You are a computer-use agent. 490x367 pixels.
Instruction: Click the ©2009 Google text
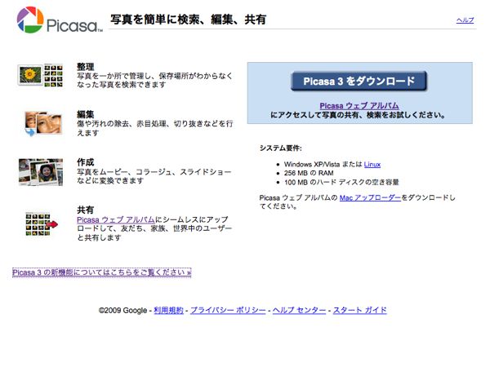point(122,311)
